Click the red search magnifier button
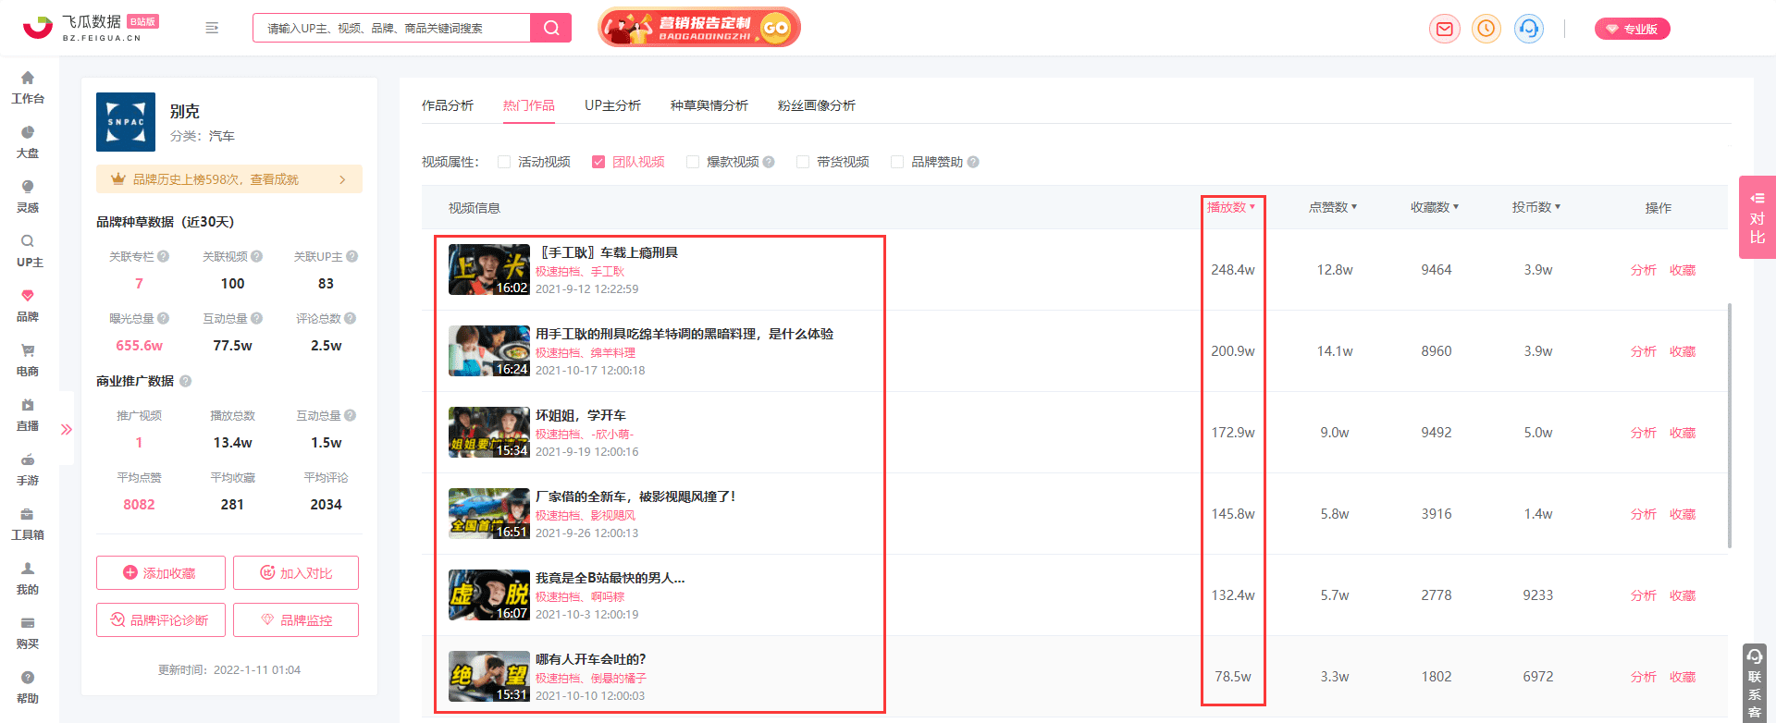The image size is (1776, 723). point(551,28)
